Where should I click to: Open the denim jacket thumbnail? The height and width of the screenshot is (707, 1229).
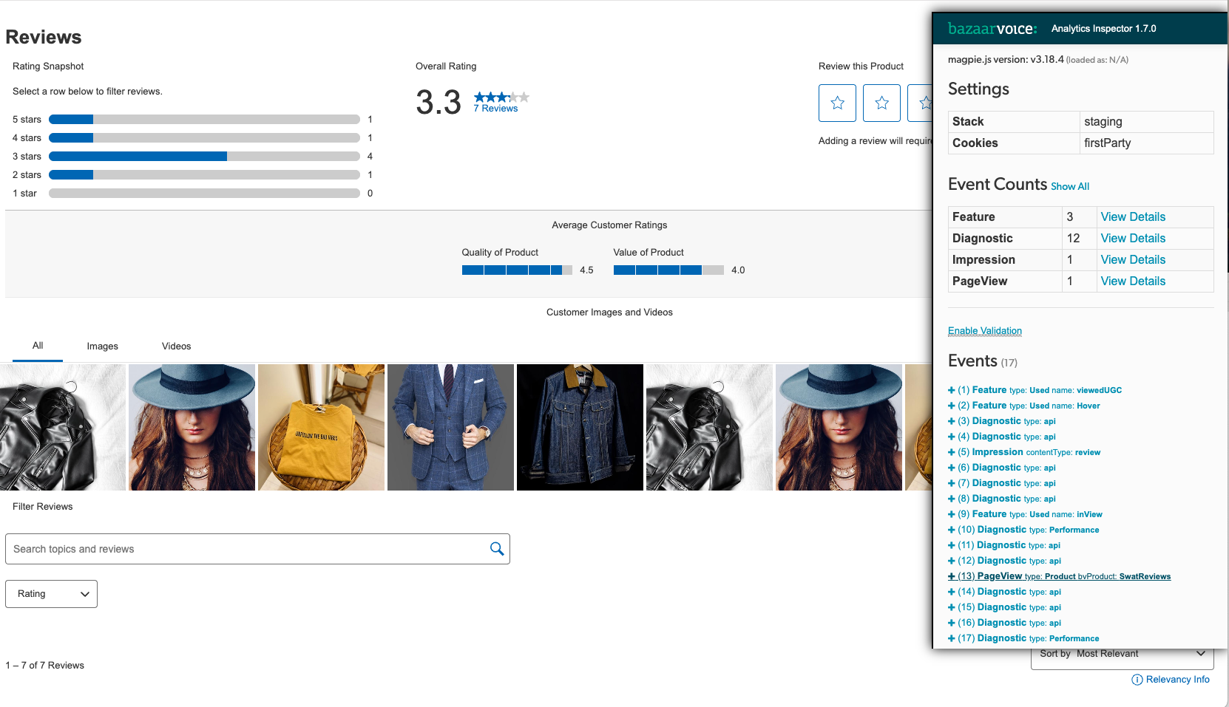580,428
